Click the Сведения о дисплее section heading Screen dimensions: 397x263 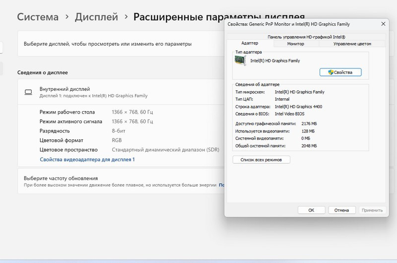43,72
